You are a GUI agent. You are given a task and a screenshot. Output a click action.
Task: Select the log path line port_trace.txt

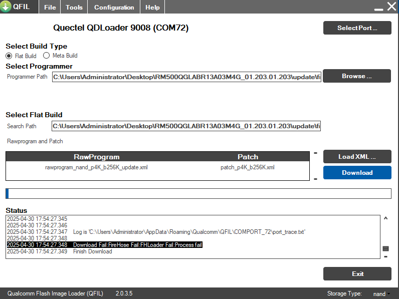[x=156, y=232]
